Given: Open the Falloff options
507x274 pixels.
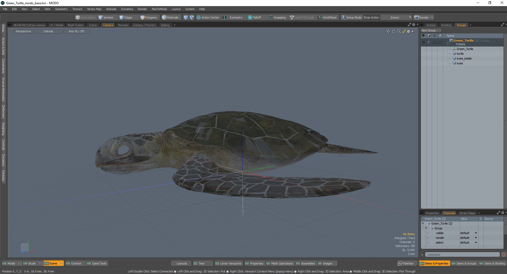Looking at the screenshot, I should click(255, 17).
